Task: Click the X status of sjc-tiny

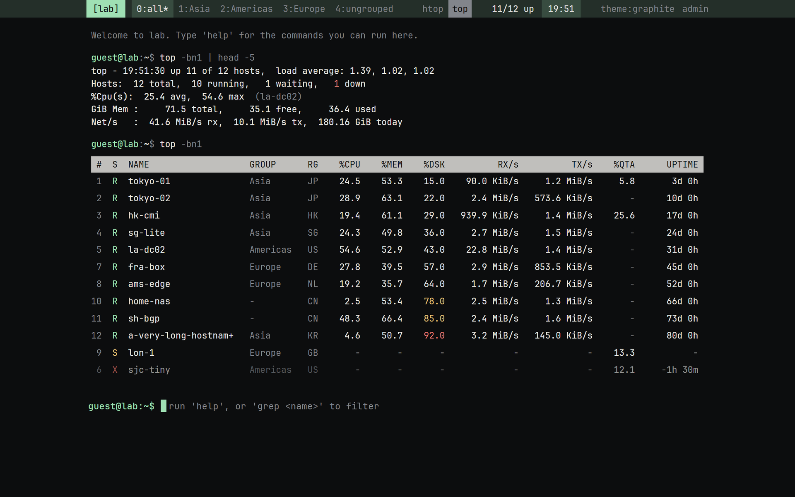Action: [x=115, y=370]
